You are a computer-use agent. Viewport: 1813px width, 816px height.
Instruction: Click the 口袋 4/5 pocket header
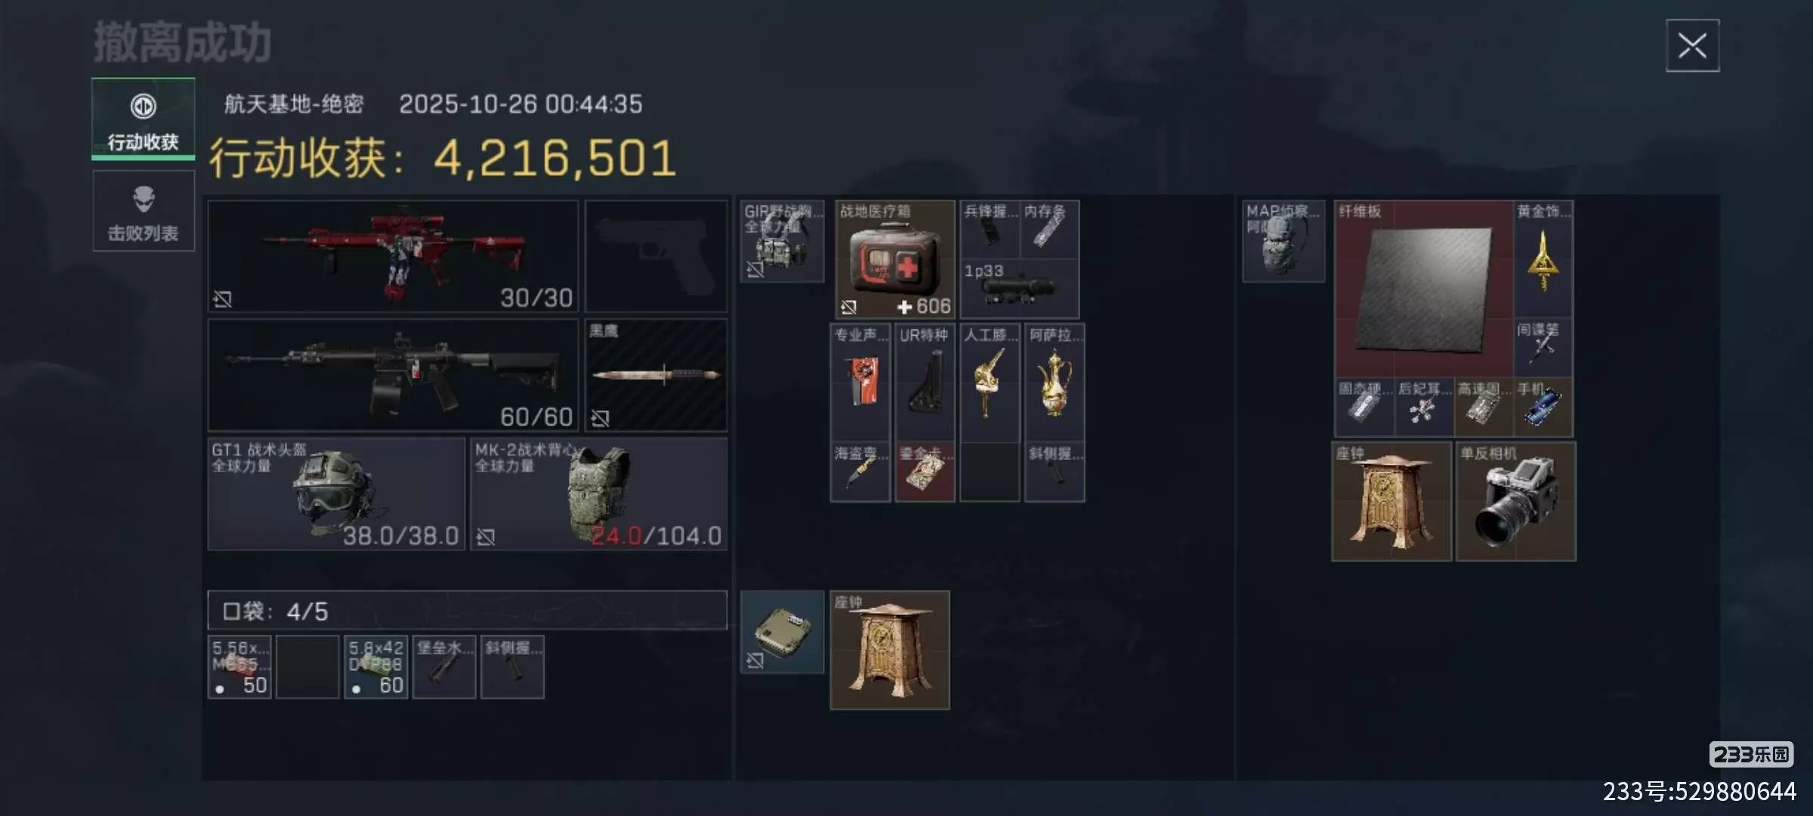[x=468, y=610]
